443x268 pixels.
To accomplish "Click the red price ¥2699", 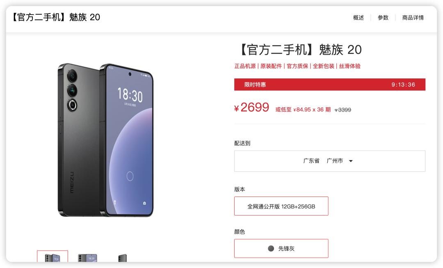I will point(251,108).
